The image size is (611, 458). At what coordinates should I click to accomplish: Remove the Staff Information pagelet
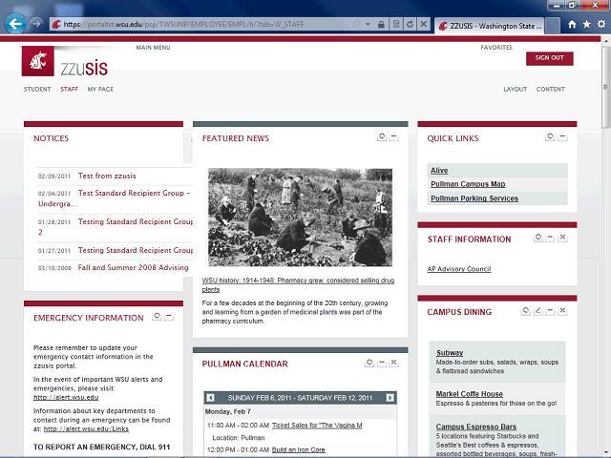pyautogui.click(x=562, y=238)
